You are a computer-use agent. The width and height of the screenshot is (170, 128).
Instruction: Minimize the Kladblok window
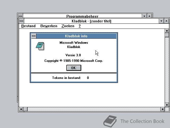coord(161,21)
